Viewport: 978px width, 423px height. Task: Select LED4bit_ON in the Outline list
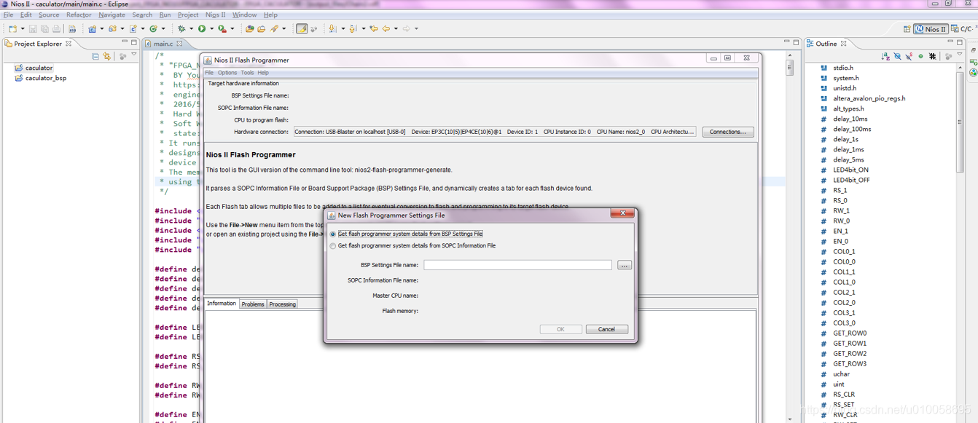(x=850, y=170)
